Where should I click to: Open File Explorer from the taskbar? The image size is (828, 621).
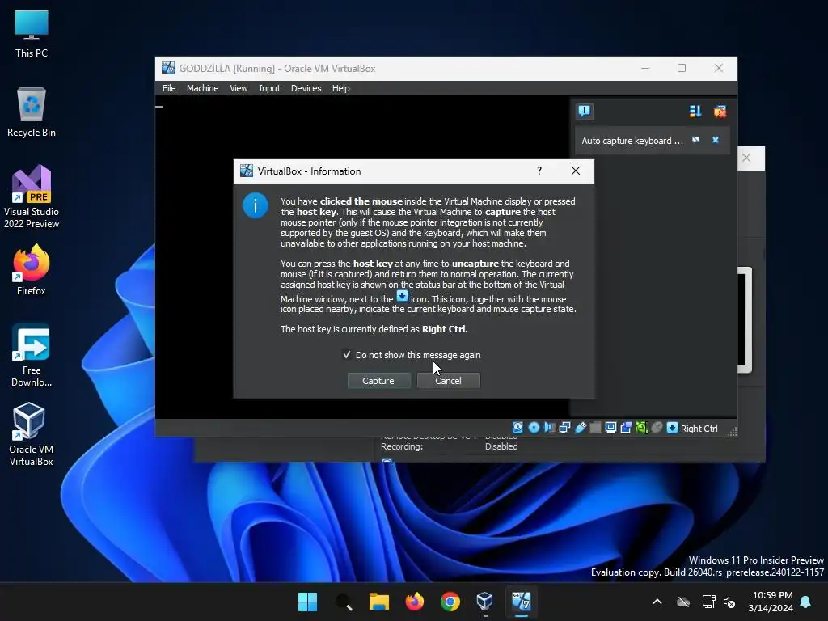(378, 602)
